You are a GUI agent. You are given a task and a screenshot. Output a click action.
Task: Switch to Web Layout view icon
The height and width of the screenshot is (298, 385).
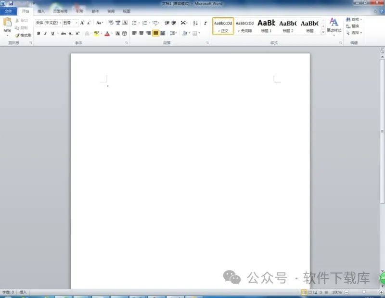click(x=315, y=292)
